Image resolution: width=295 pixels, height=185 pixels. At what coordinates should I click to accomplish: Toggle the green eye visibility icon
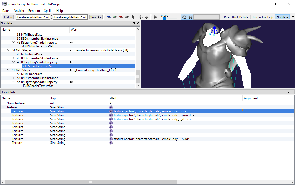click(x=115, y=17)
